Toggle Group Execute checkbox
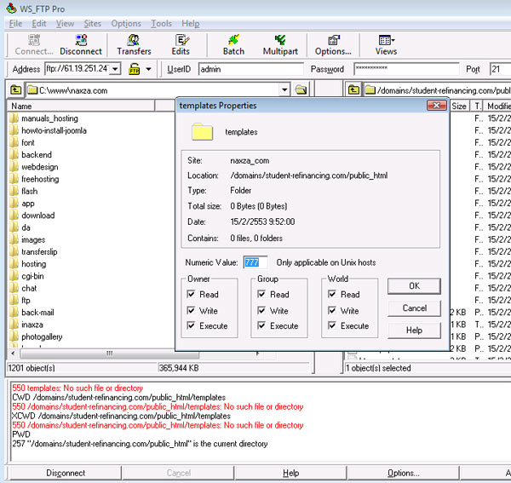The height and width of the screenshot is (483, 511). (261, 325)
